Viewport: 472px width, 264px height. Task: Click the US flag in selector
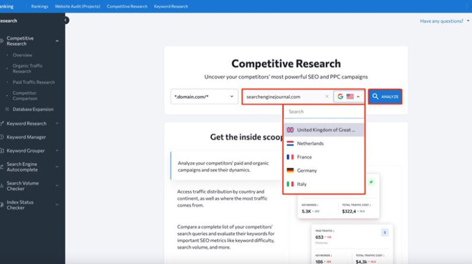(350, 97)
